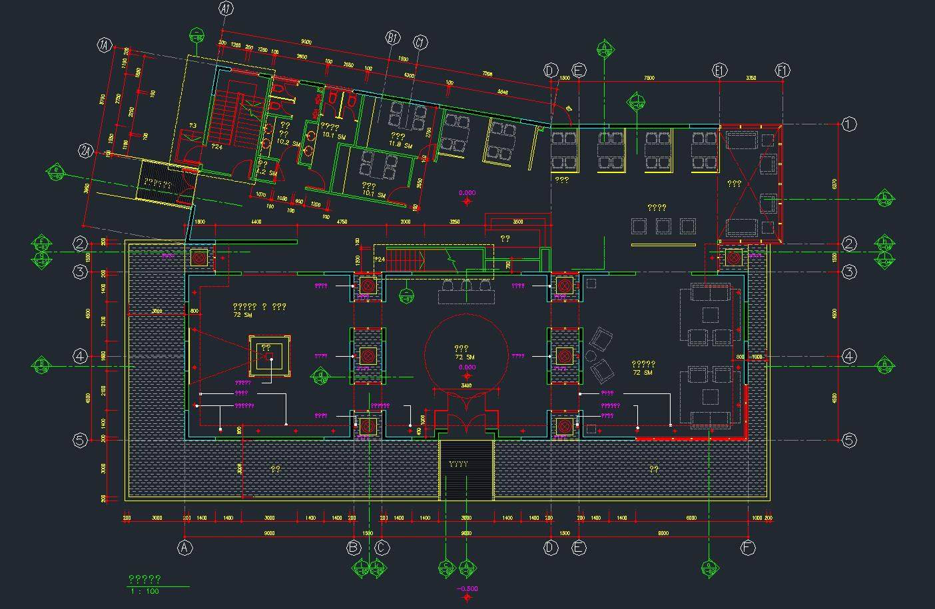935x609 pixels.
Task: Select the grid bubble numbered 1
Action: pyautogui.click(x=848, y=124)
